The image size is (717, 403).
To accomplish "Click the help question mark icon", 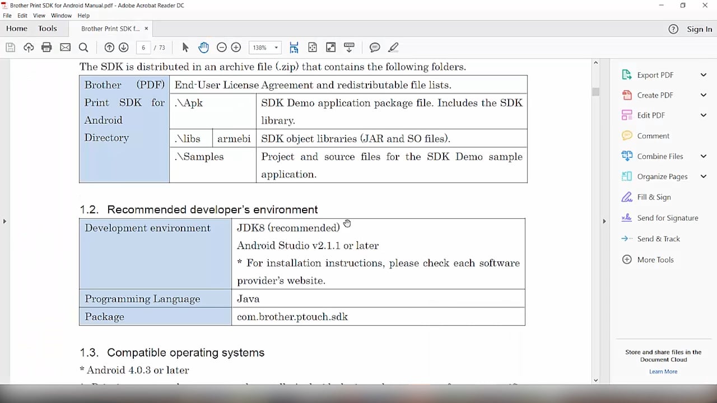I will coord(673,29).
